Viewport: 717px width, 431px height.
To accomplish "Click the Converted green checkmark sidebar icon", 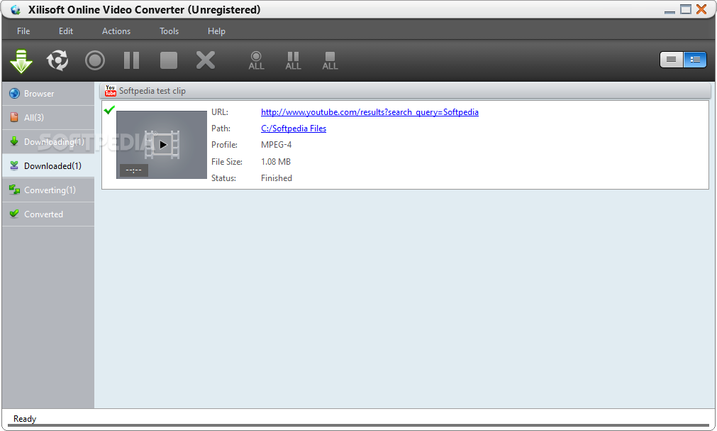I will tap(14, 214).
